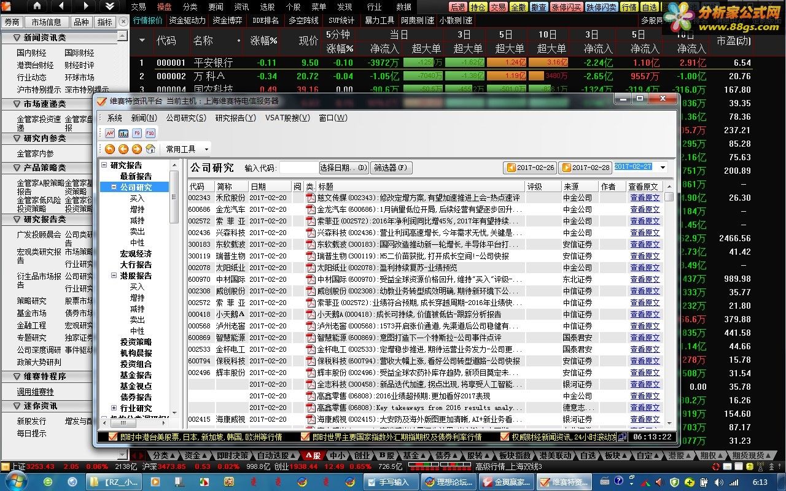Open the VSAT股搜(V) menu
The width and height of the screenshot is (786, 491).
coord(287,118)
